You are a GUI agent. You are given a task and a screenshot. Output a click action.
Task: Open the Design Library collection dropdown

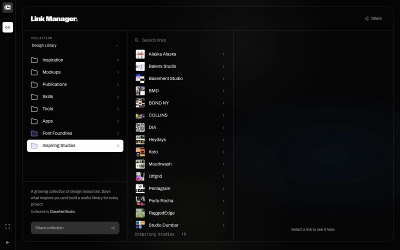(x=74, y=45)
